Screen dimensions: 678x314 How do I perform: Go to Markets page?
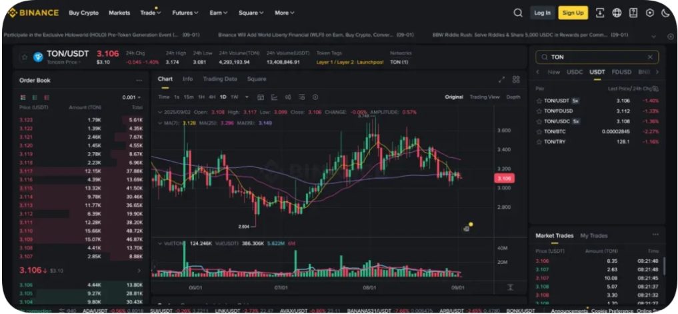119,13
